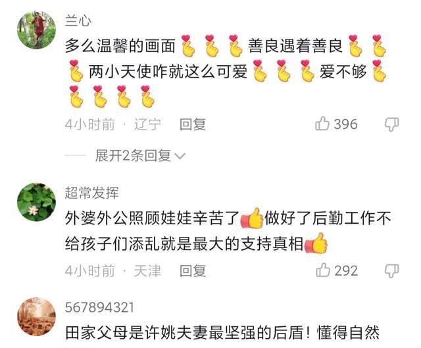Open username 567894321
The image size is (421, 348).
point(99,307)
